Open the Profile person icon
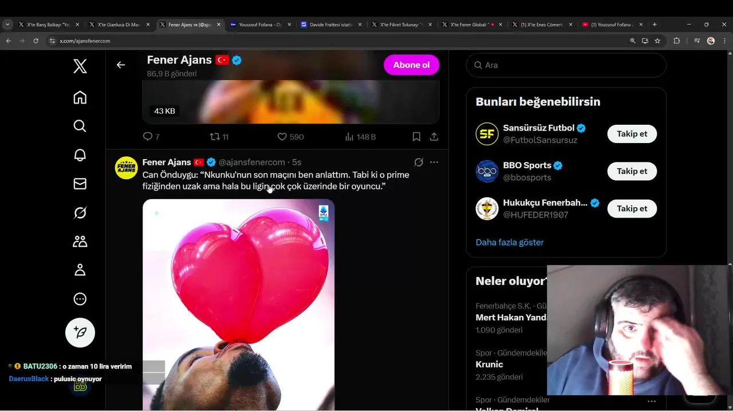Screen dimensions: 733x412 pyautogui.click(x=80, y=270)
